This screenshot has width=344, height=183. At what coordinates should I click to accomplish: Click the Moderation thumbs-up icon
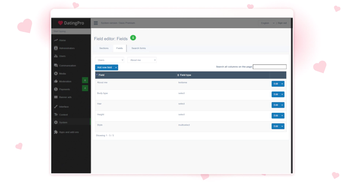click(x=56, y=81)
